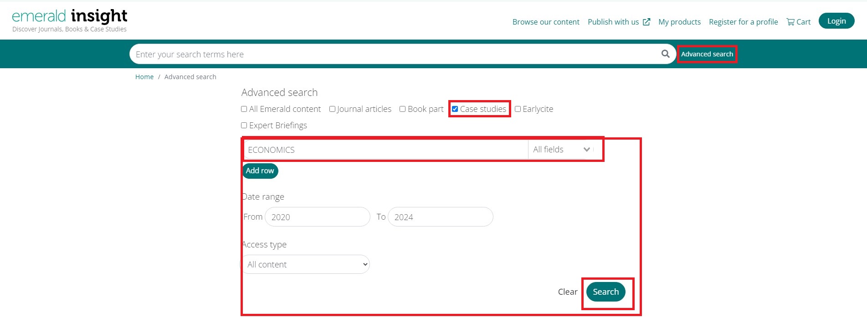Click the Add row button
This screenshot has height=317, width=867.
(260, 171)
